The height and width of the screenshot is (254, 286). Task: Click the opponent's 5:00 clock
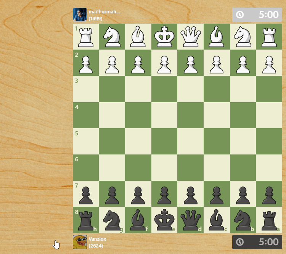coord(257,14)
